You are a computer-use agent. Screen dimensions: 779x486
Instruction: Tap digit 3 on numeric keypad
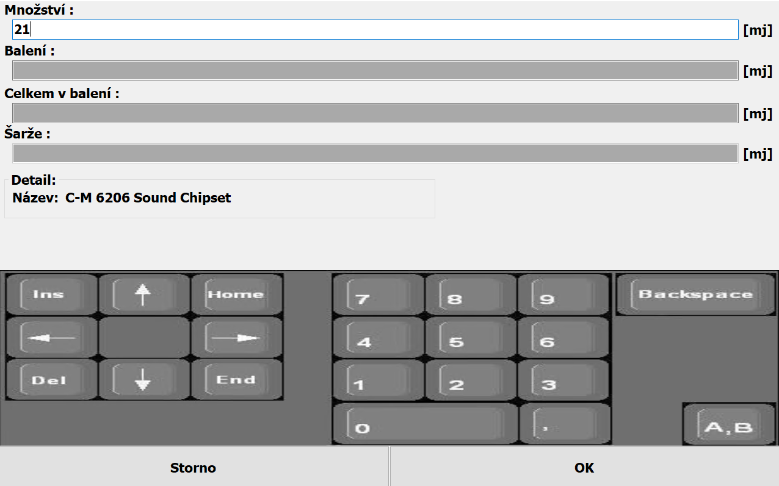(564, 381)
